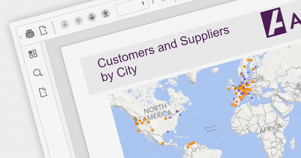Advance to the next page with the down arrow
Image resolution: width=301 pixels, height=158 pixels.
(x=92, y=17)
